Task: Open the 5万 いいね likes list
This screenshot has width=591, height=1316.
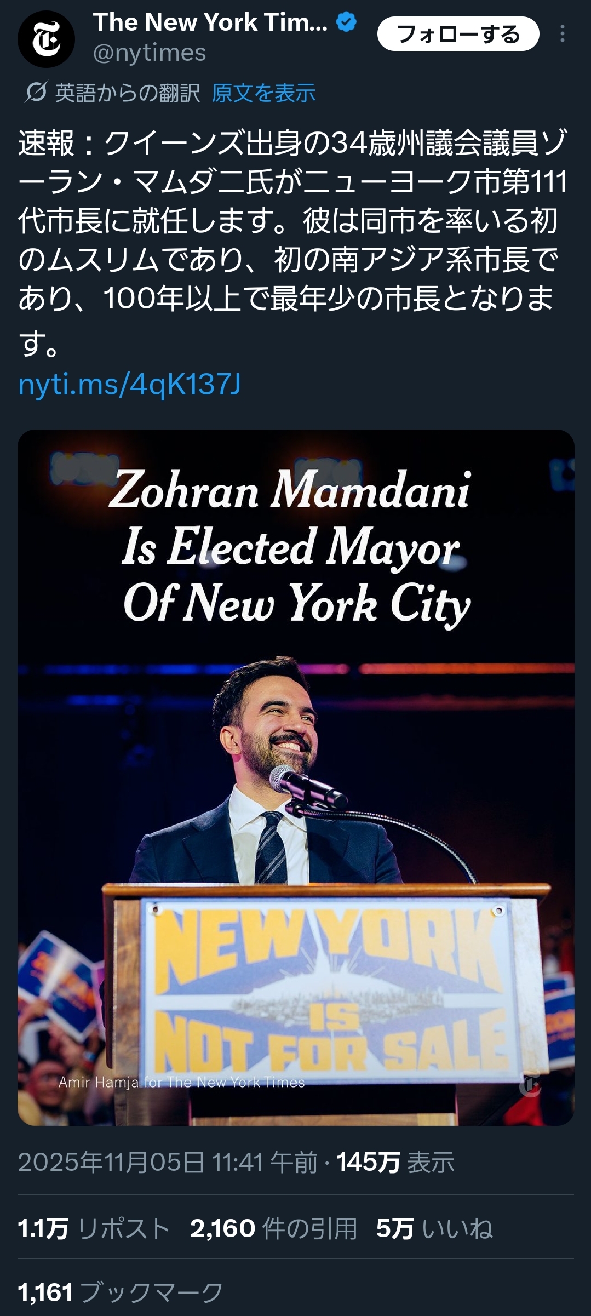Action: (434, 1228)
